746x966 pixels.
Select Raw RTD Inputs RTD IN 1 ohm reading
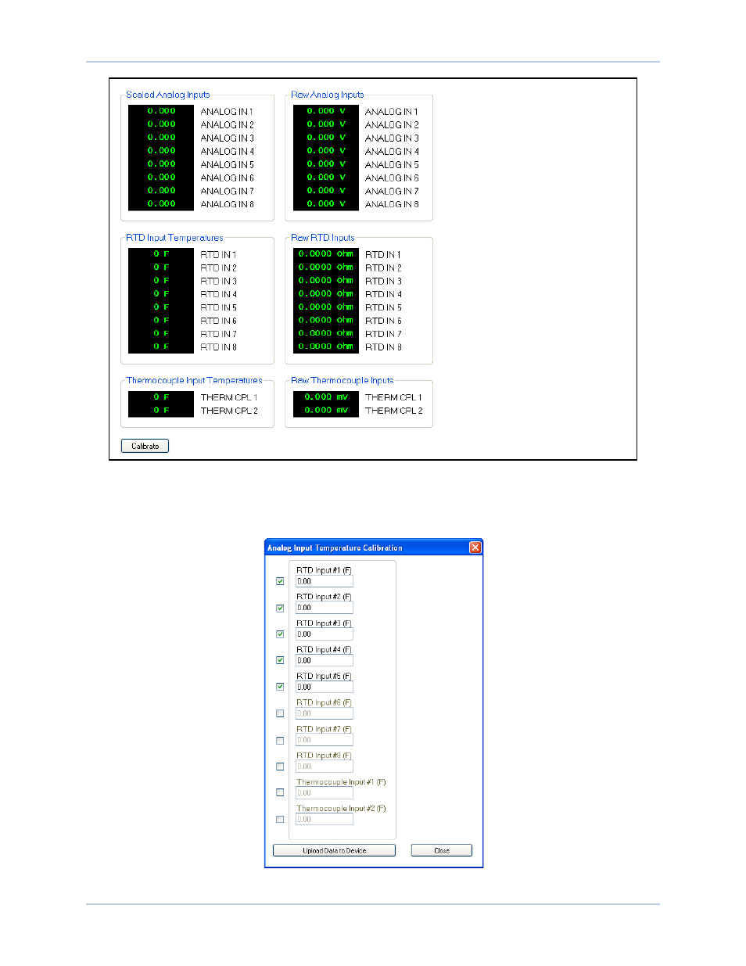click(326, 254)
